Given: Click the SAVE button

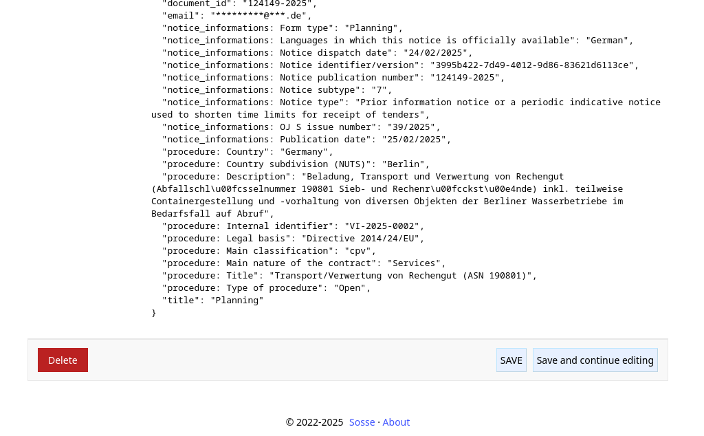Looking at the screenshot, I should tap(511, 360).
